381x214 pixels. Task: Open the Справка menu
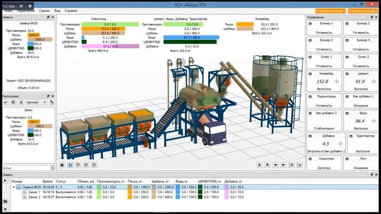71,11
